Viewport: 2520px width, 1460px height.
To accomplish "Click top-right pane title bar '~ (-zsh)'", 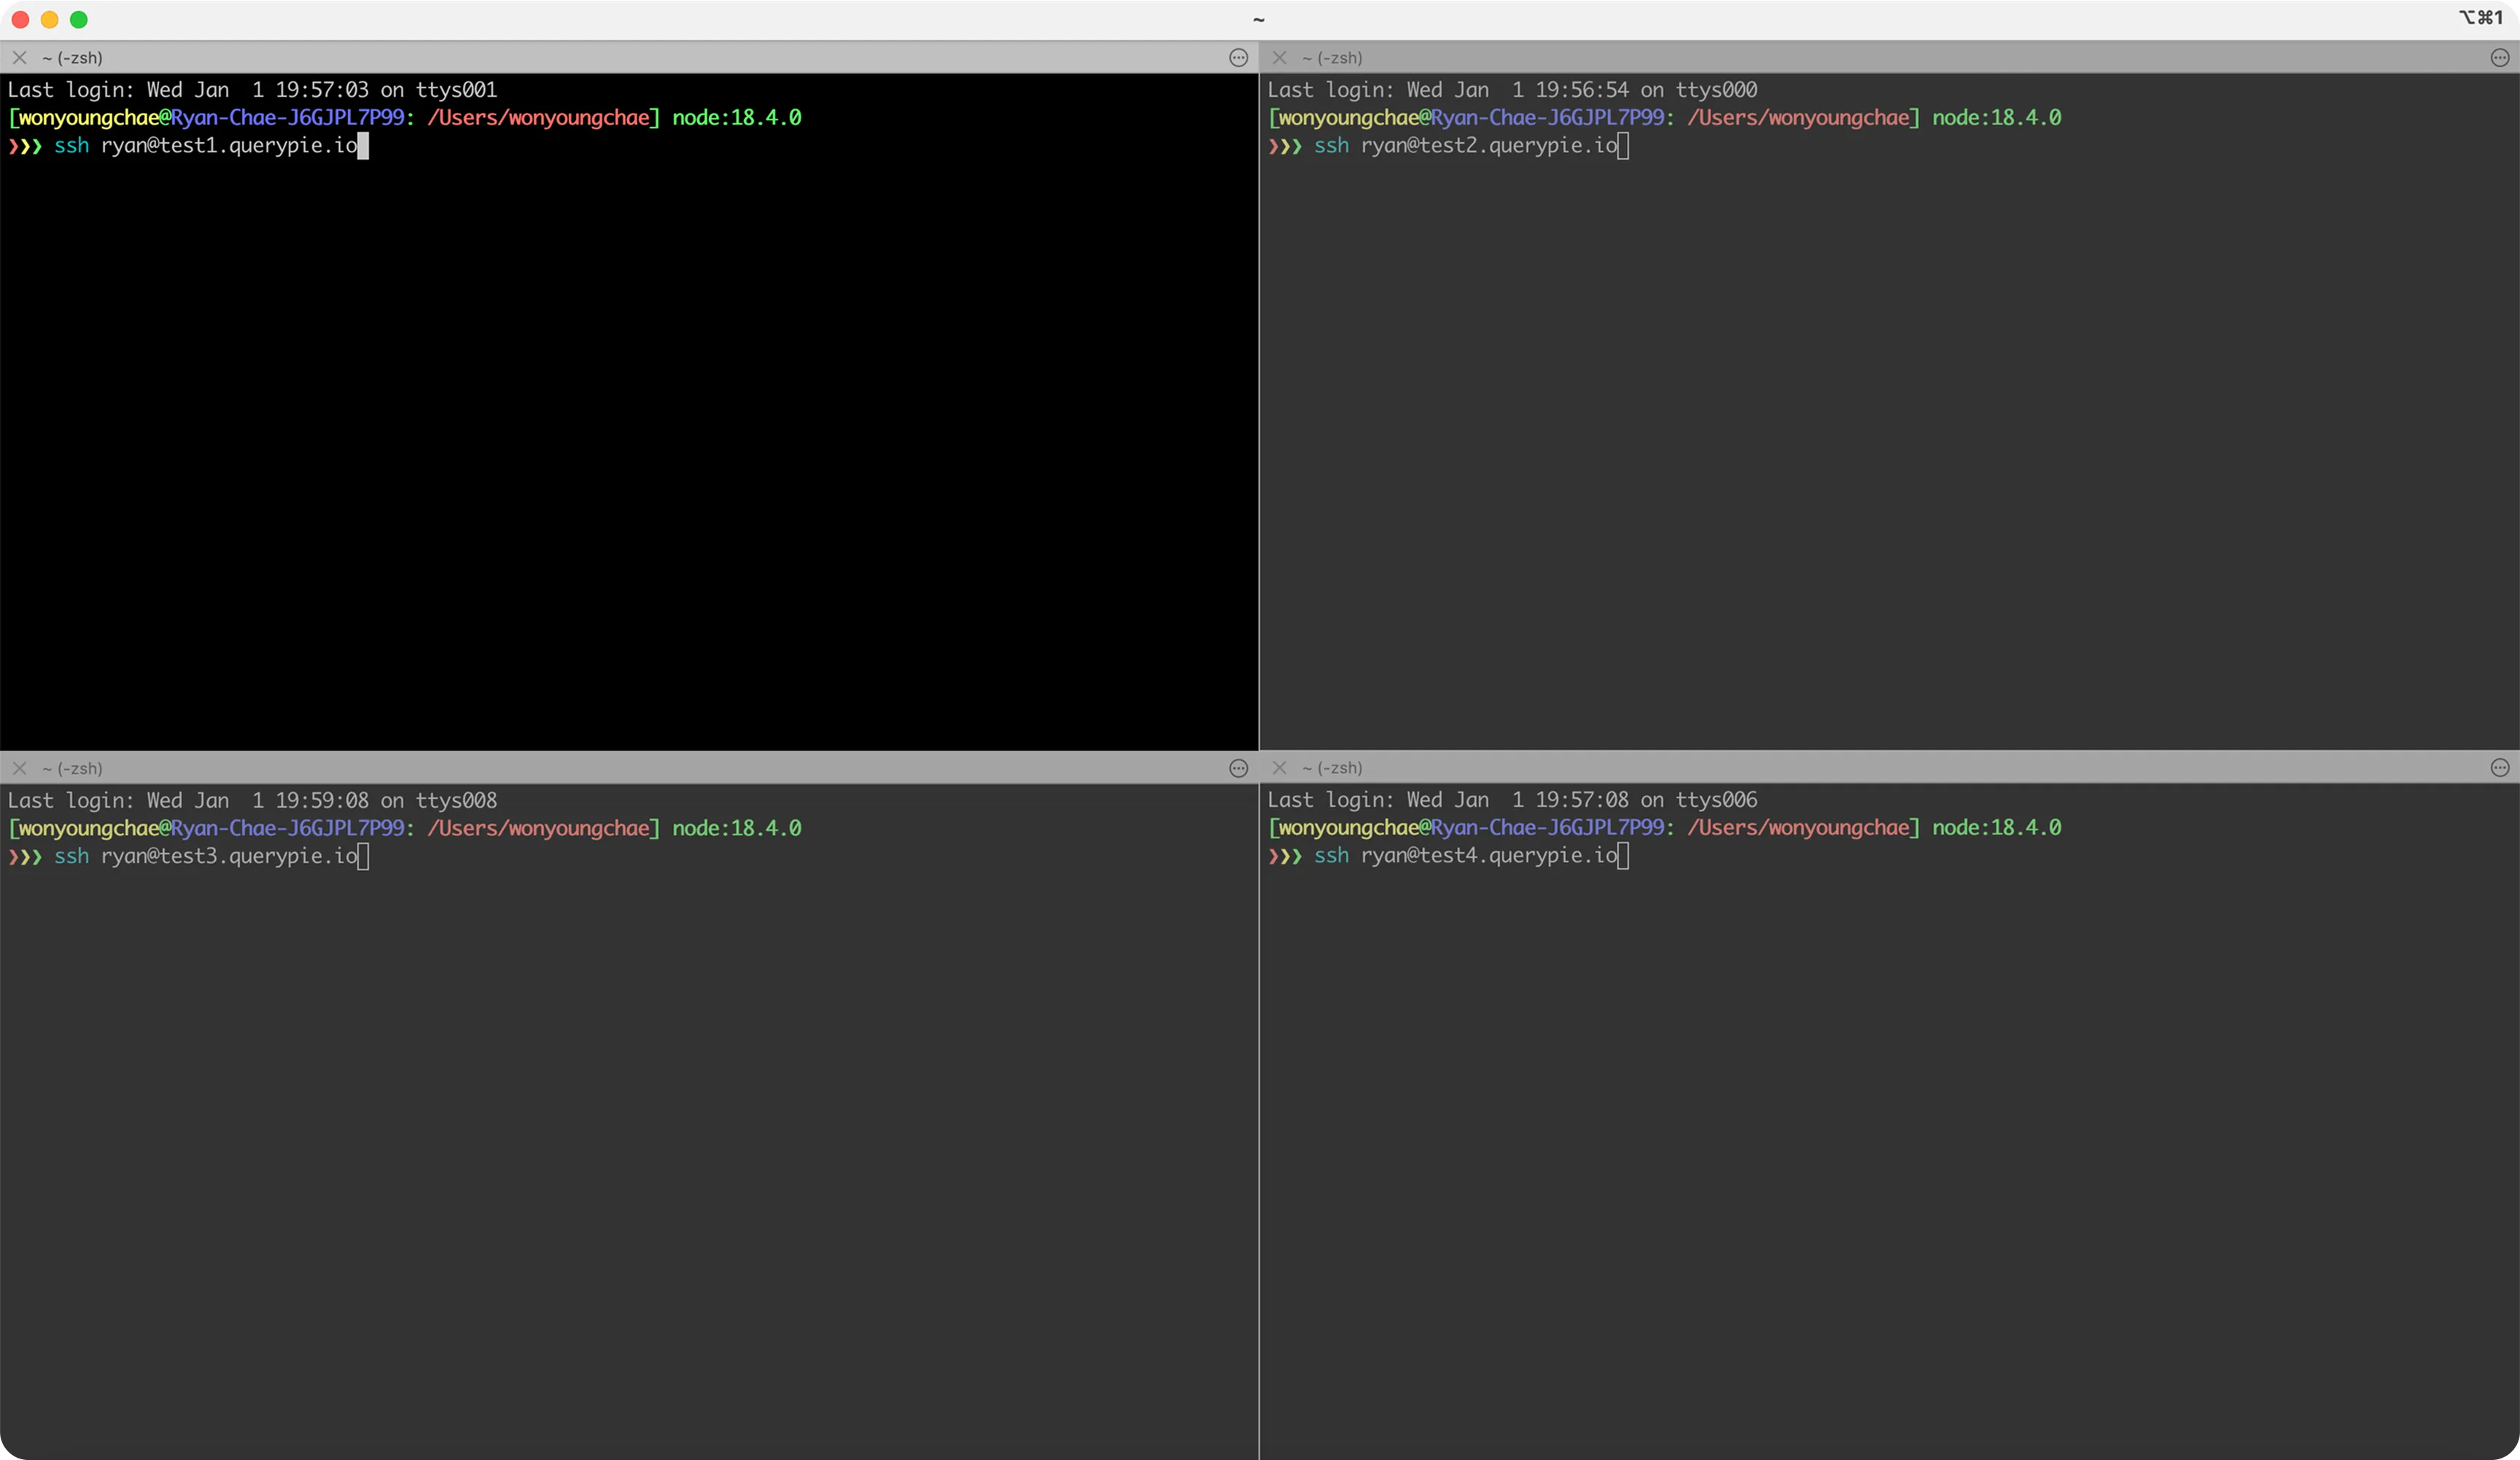I will (x=1332, y=58).
